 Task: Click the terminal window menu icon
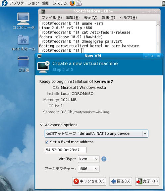[x=43, y=12]
